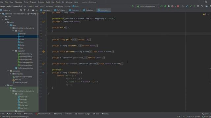Open the Refactor menu
211x118 pixels.
click(41, 2)
